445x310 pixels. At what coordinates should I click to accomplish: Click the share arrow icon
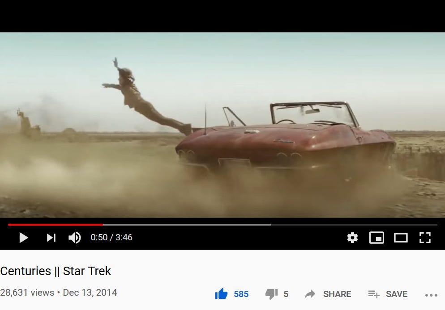point(310,294)
